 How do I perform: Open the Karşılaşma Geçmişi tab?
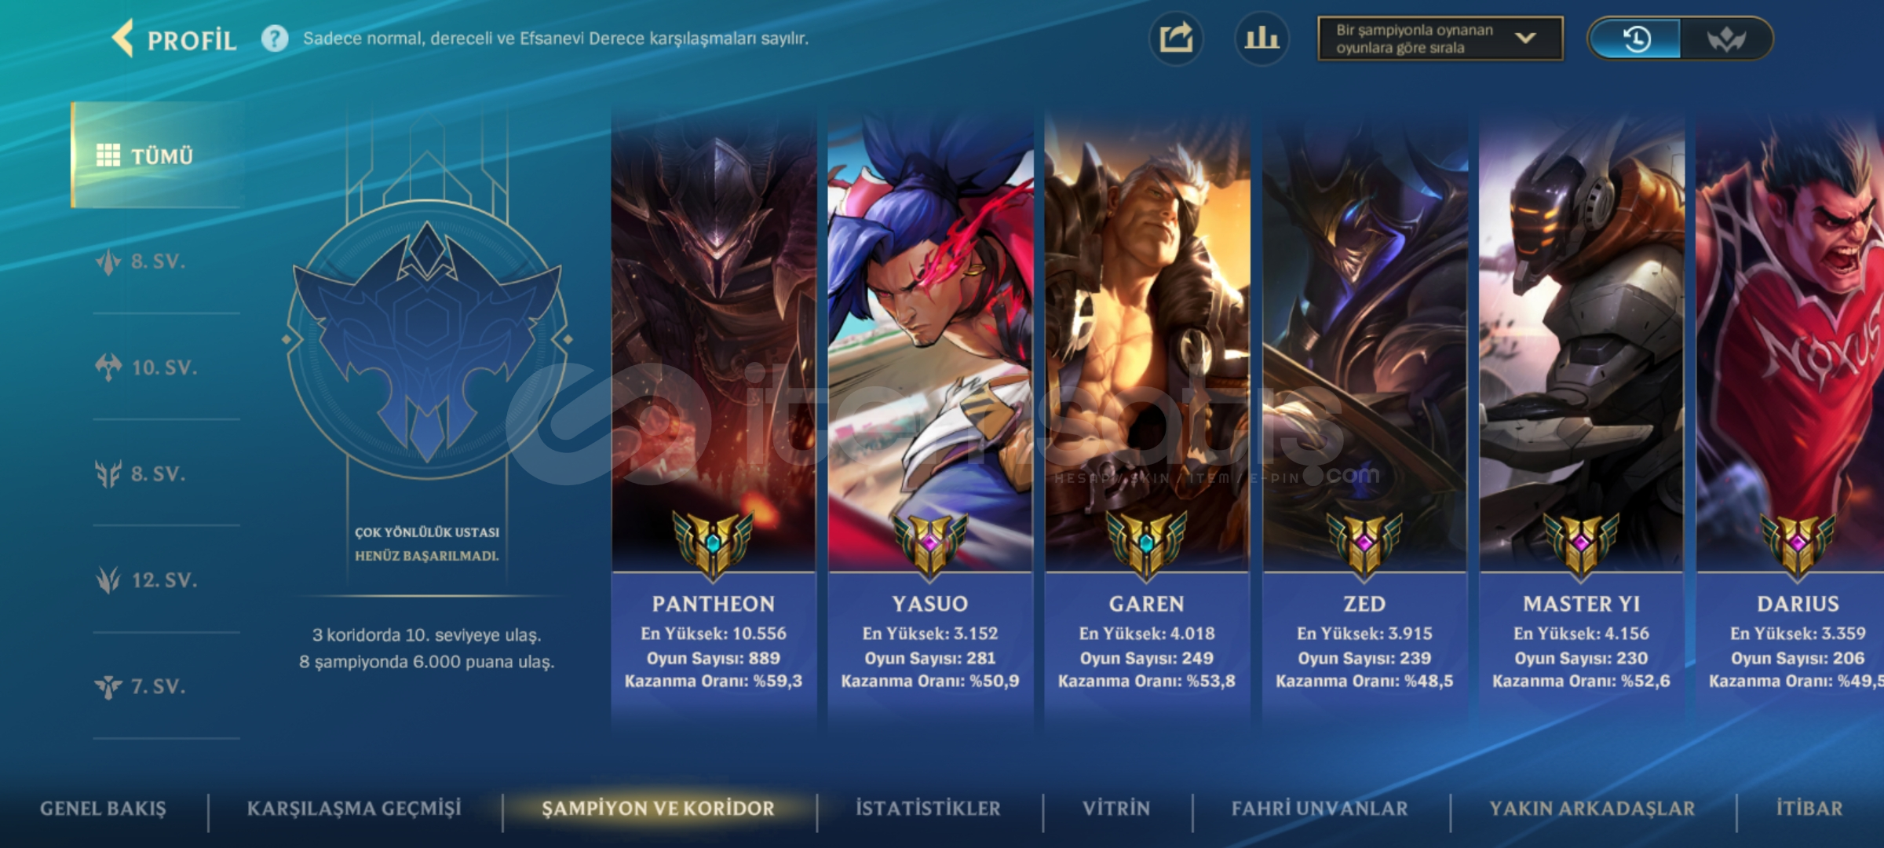click(x=354, y=808)
